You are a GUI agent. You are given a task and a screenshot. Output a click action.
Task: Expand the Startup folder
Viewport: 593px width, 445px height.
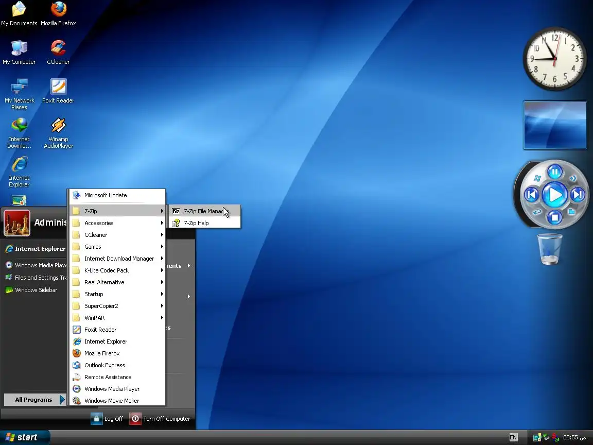(x=117, y=294)
